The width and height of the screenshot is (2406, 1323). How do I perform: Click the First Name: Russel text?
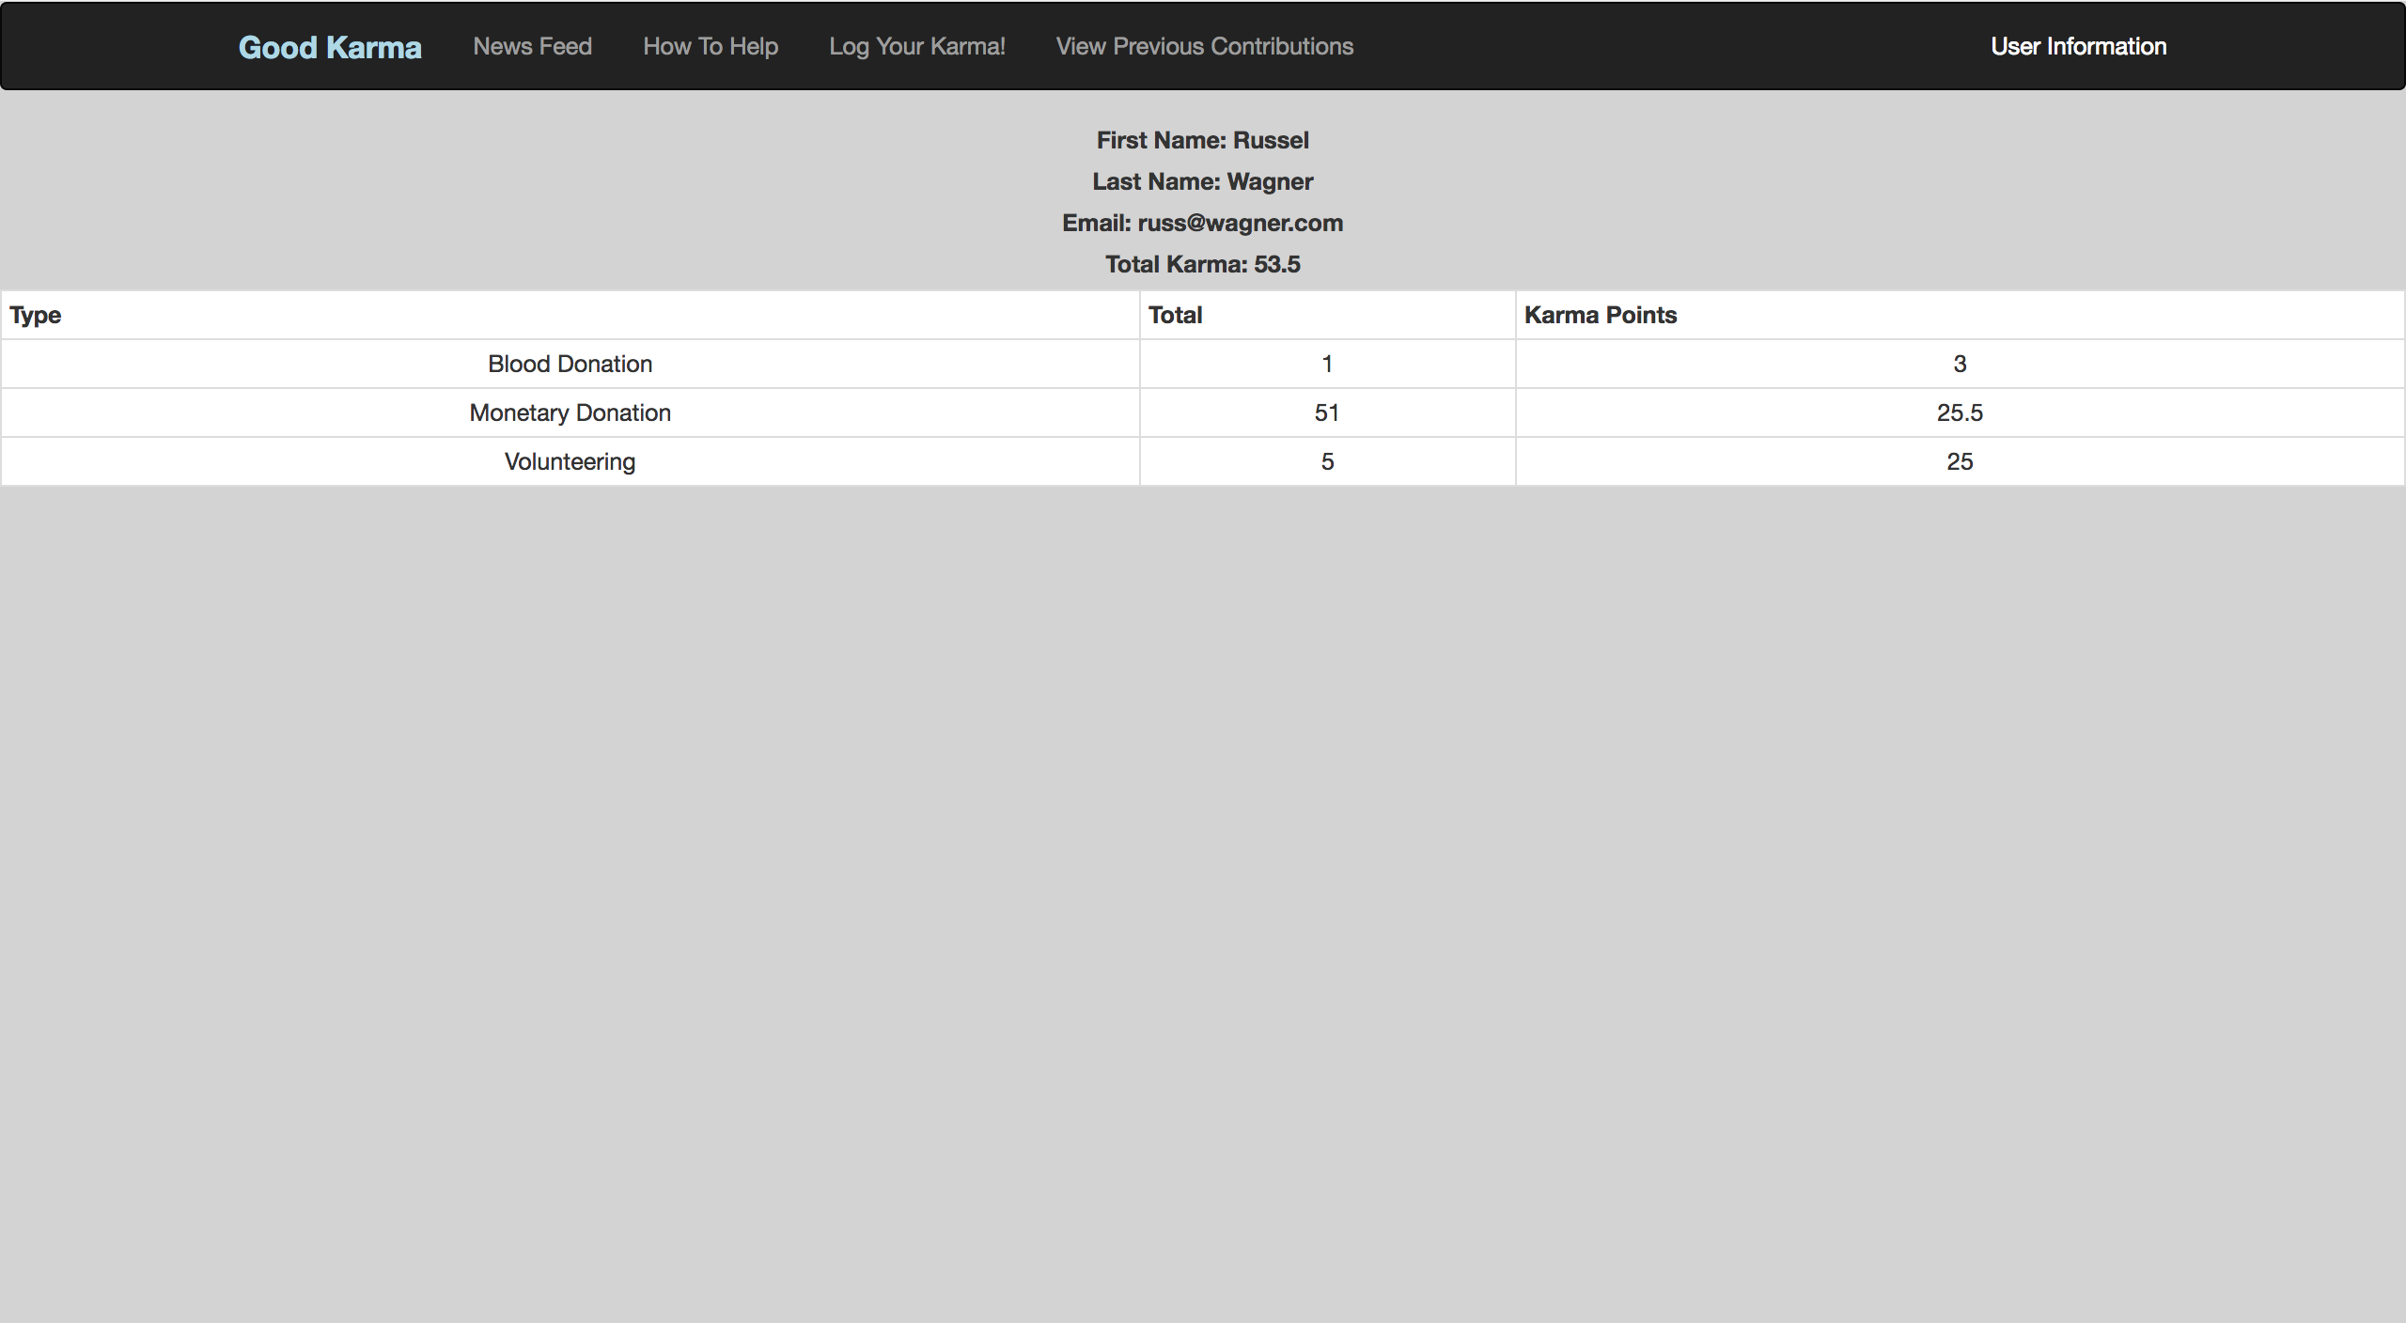(1202, 140)
